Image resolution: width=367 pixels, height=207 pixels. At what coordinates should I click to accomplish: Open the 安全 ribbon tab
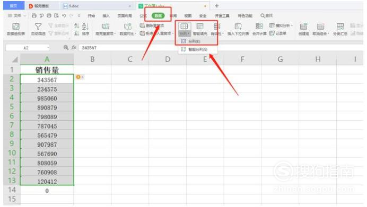[203, 16]
